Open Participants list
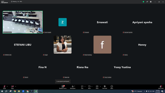Image resolution: width=165 pixels, height=93 pixels. pyautogui.click(x=73, y=87)
